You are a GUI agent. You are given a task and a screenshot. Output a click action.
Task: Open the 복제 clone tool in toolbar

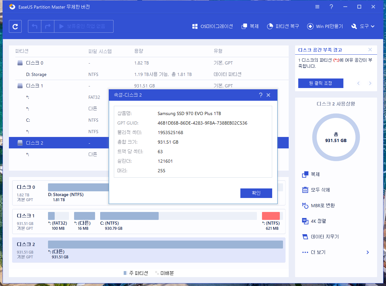[x=250, y=26]
